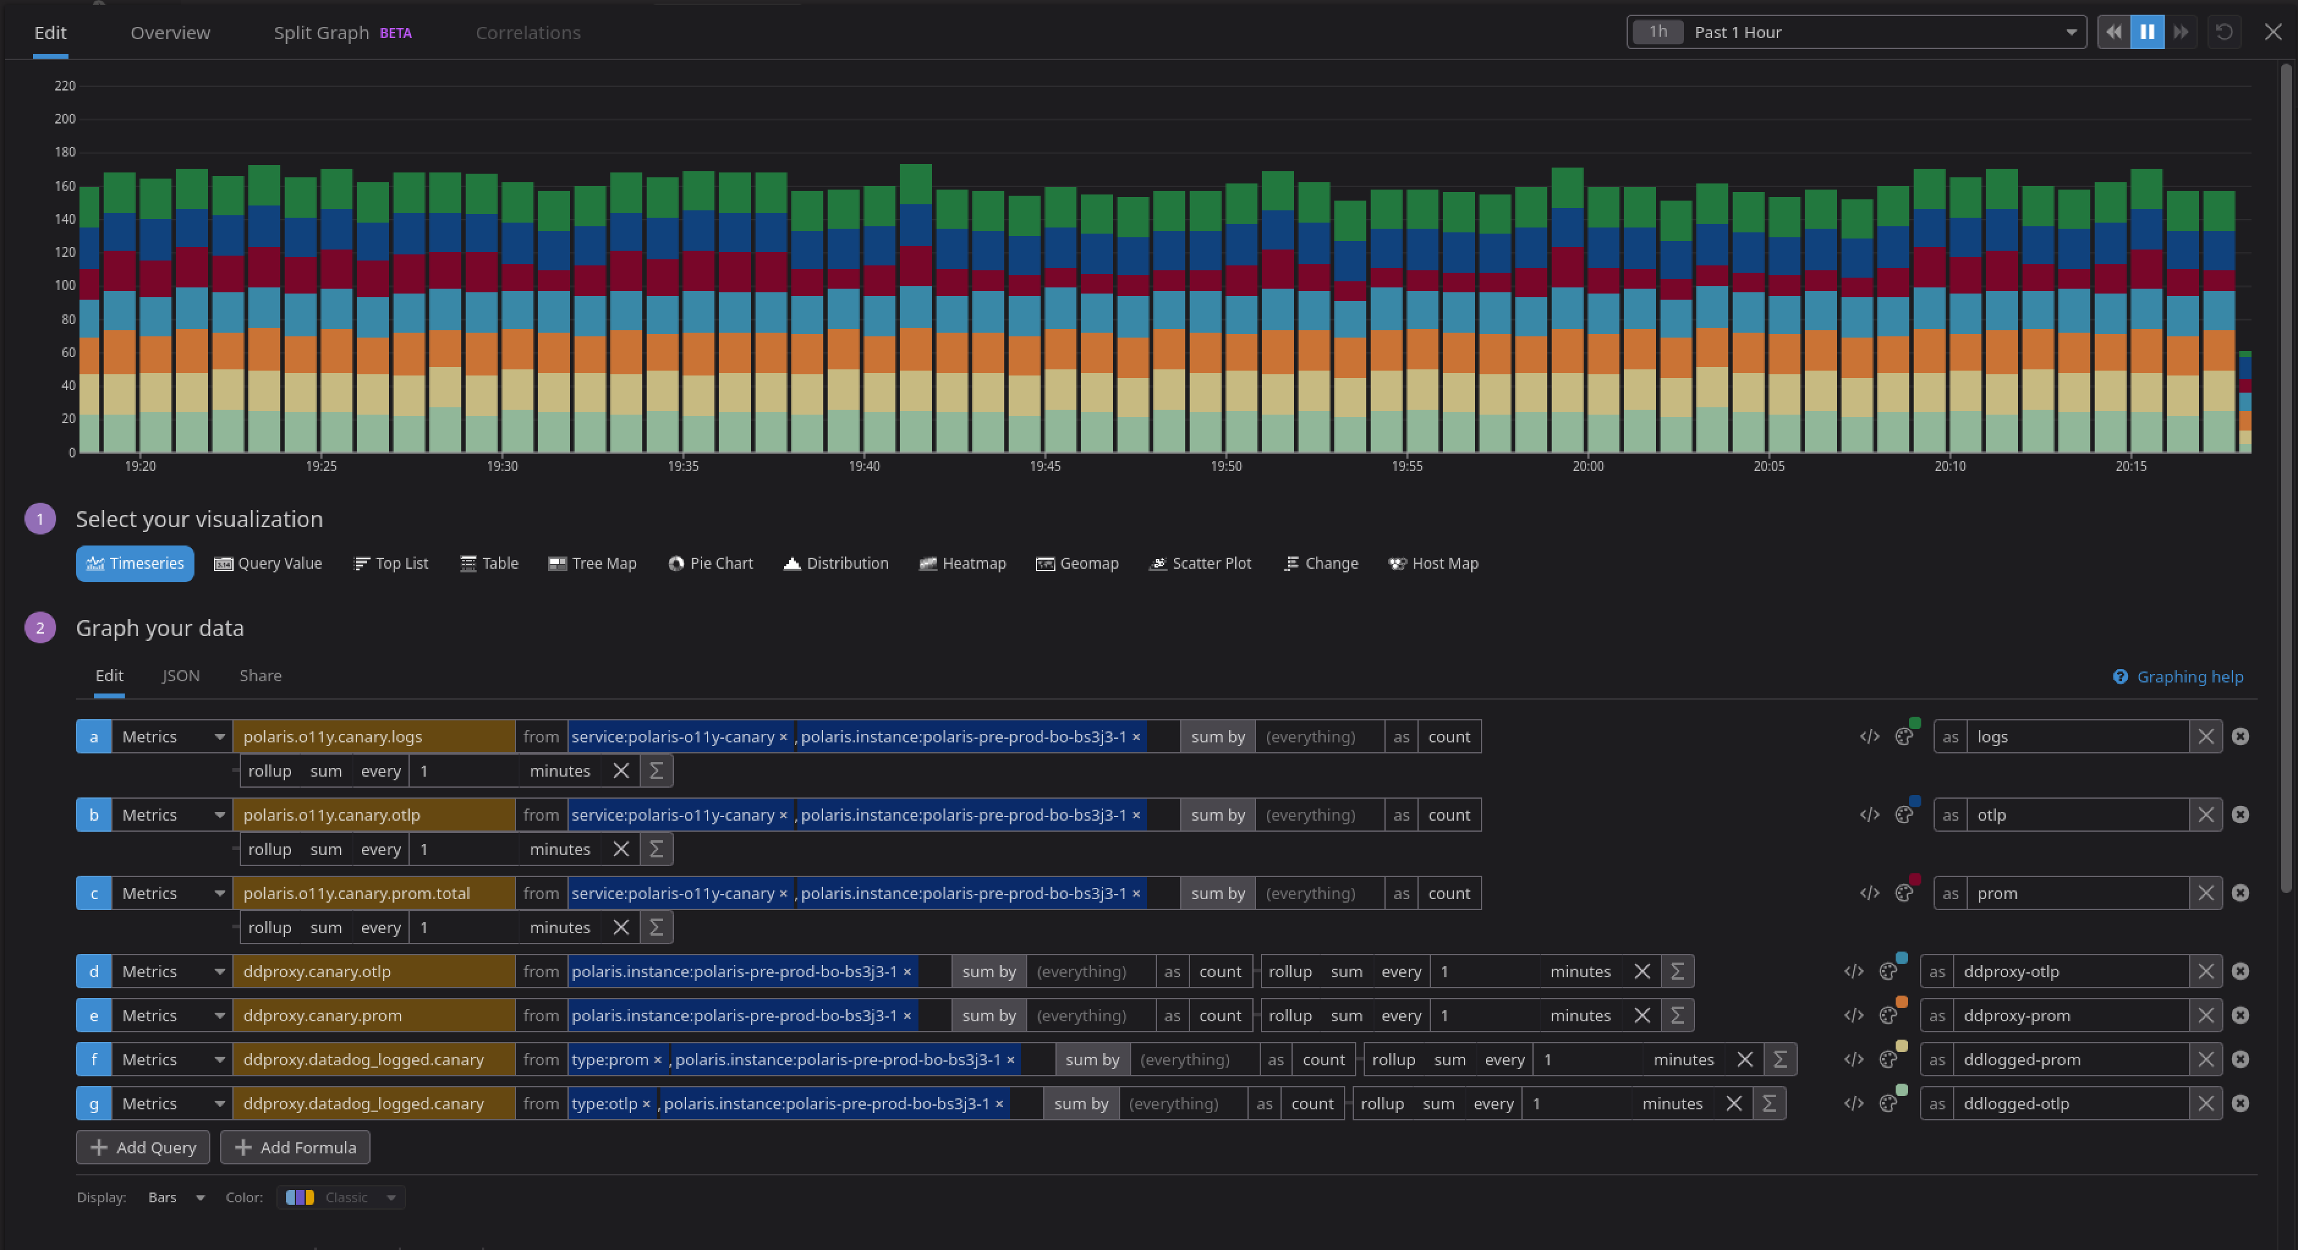Unpause live graph updates

(x=2147, y=32)
